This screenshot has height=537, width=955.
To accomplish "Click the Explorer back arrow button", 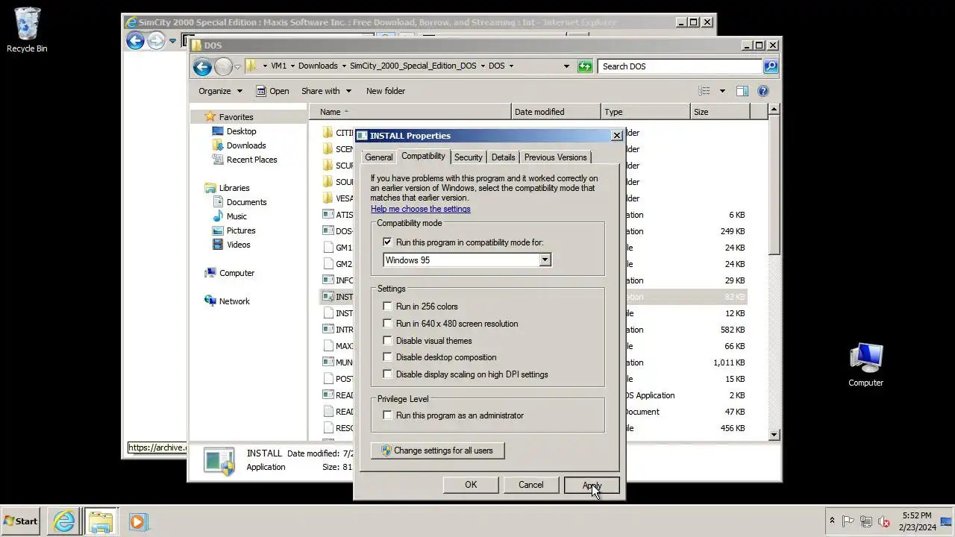I will pos(202,66).
